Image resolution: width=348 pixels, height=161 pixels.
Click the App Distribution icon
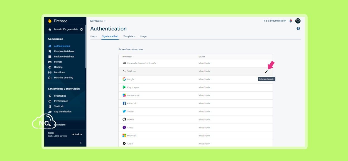coord(50,112)
